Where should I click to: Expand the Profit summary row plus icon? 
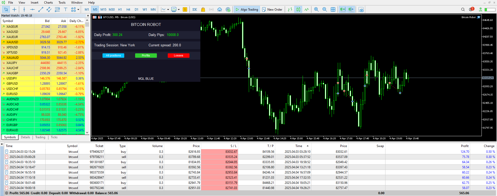[x=6, y=193]
